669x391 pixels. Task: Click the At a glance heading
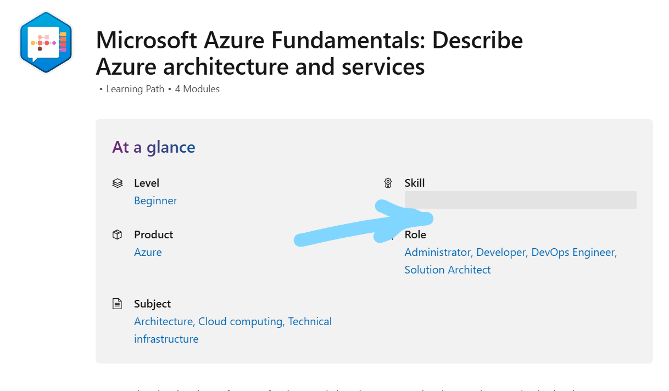click(154, 147)
